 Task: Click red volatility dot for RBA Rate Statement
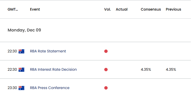click(106, 51)
